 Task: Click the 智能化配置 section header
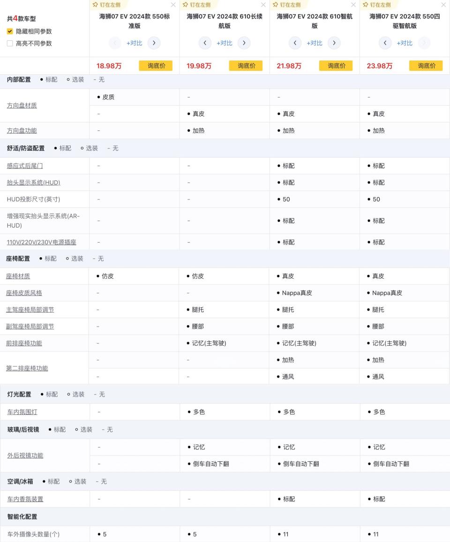pyautogui.click(x=22, y=517)
